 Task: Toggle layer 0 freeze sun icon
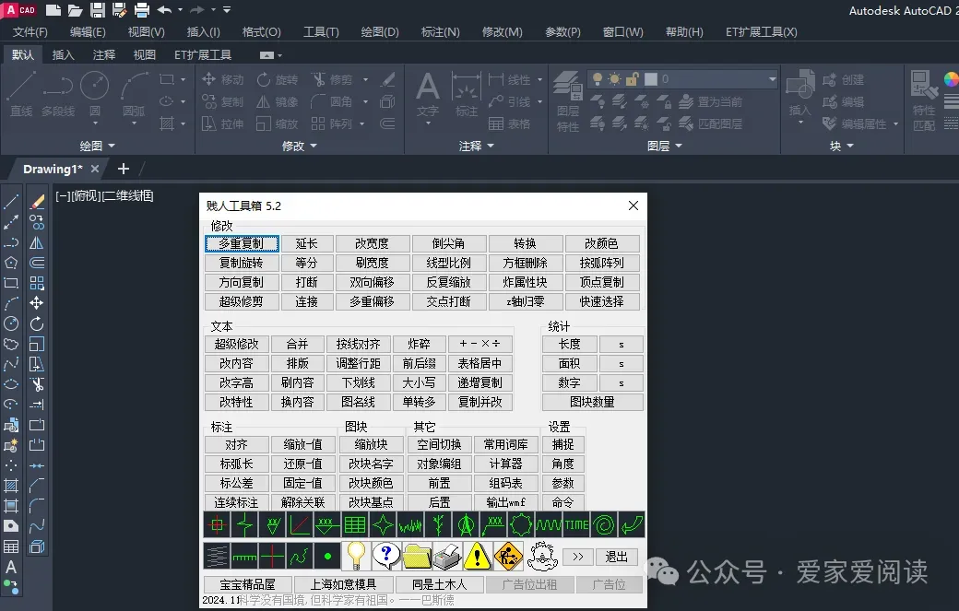pyautogui.click(x=615, y=79)
